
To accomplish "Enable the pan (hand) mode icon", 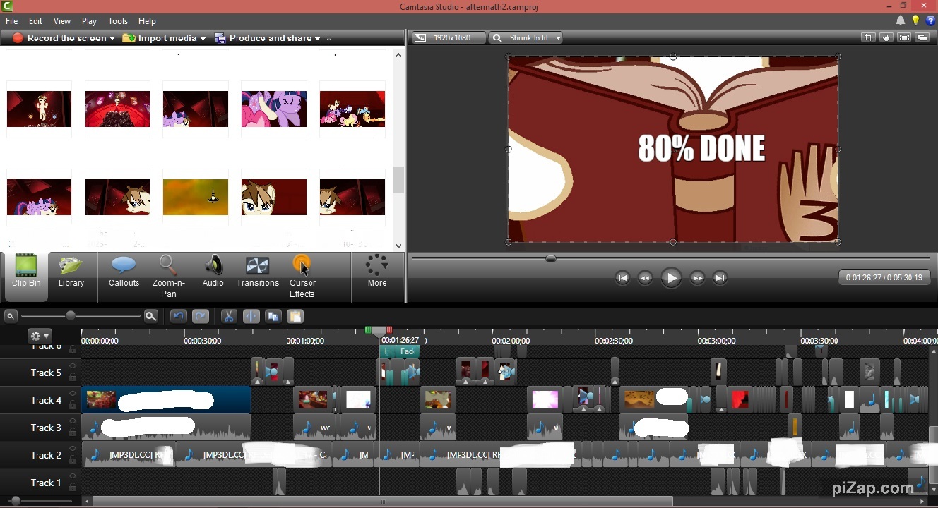I will [x=886, y=38].
